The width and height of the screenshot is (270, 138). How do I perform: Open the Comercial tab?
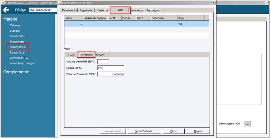tap(103, 10)
